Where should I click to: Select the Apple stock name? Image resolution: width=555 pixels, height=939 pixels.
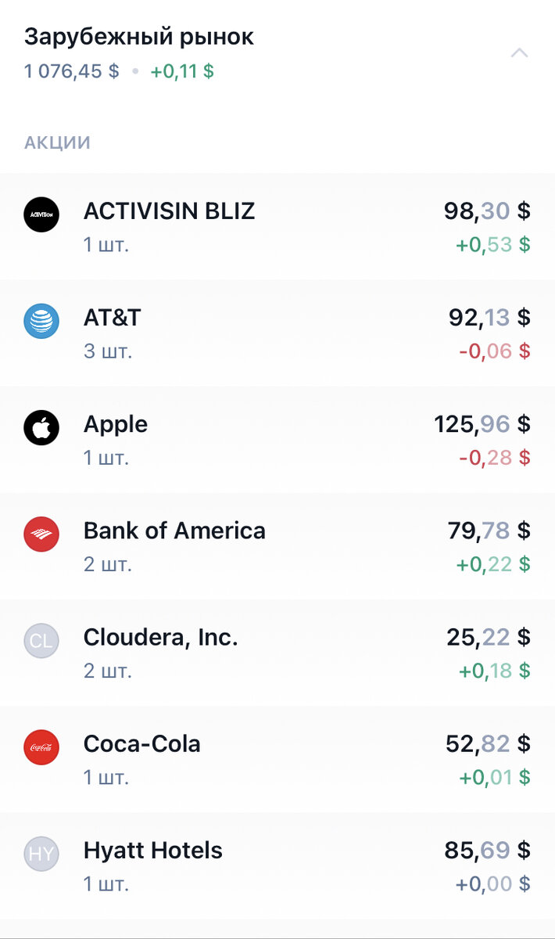coord(116,424)
